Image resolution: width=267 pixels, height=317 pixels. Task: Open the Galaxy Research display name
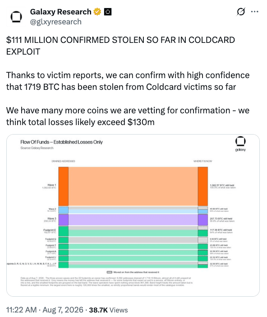coord(60,12)
